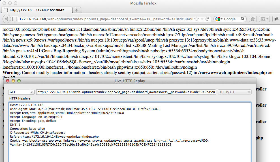This screenshot has width=280, height=162.
Task: Click the Mozilla Firefox window title
Action: [x=143, y=3]
